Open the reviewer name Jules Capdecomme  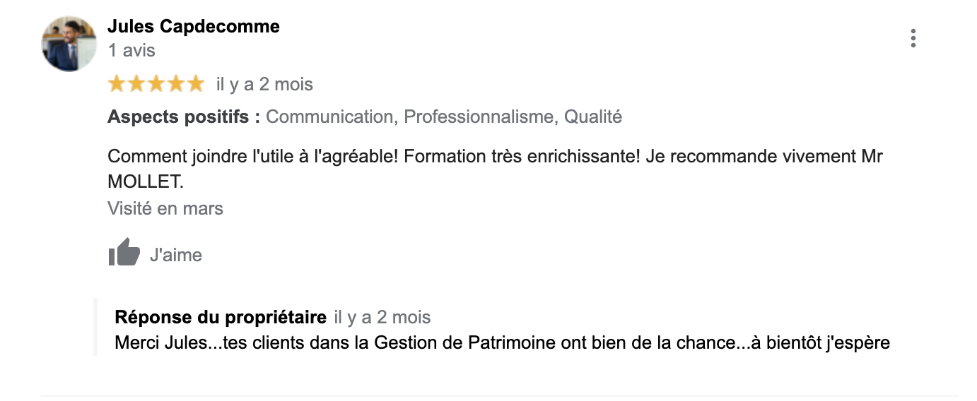tap(193, 27)
